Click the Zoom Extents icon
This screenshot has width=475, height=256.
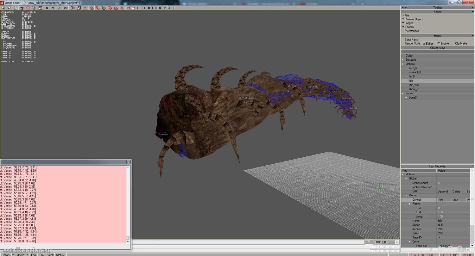[128, 8]
